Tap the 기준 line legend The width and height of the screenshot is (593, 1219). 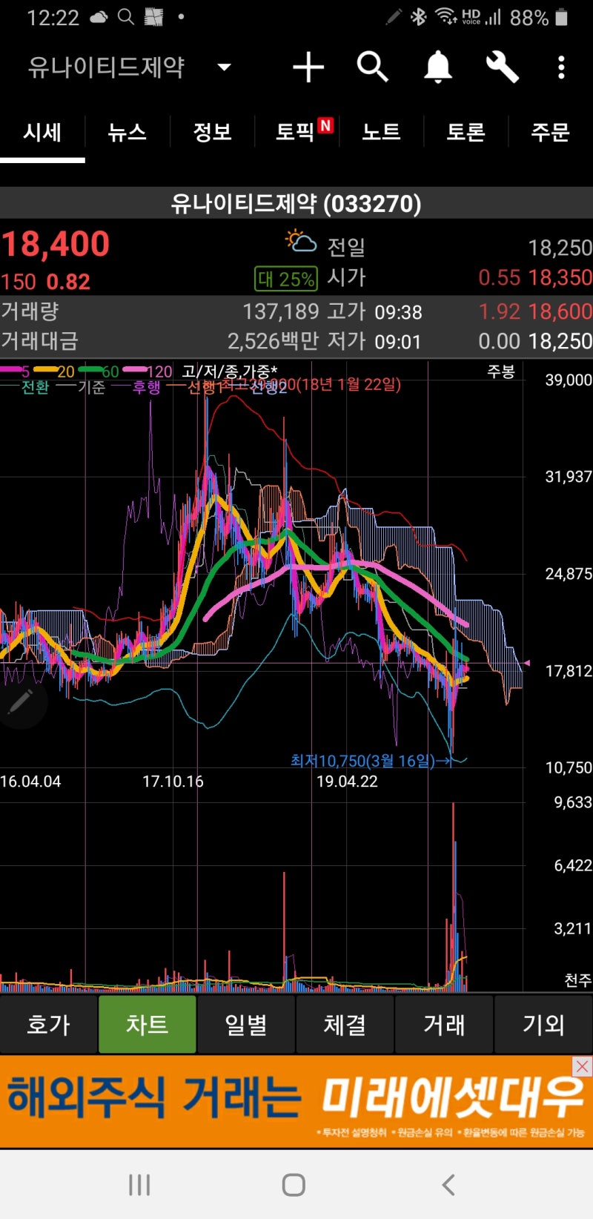coord(82,387)
